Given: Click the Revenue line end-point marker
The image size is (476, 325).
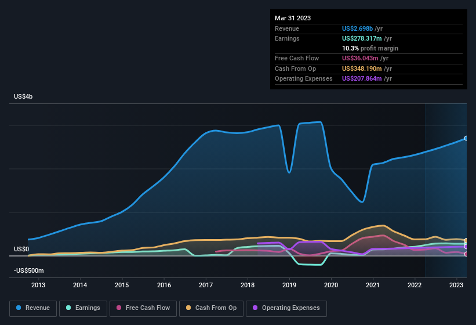Looking at the screenshot, I should [466, 138].
